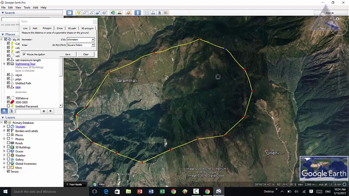Click the Add Placemark pushpin tool
Viewport: 349px width, 196px height.
79,13
